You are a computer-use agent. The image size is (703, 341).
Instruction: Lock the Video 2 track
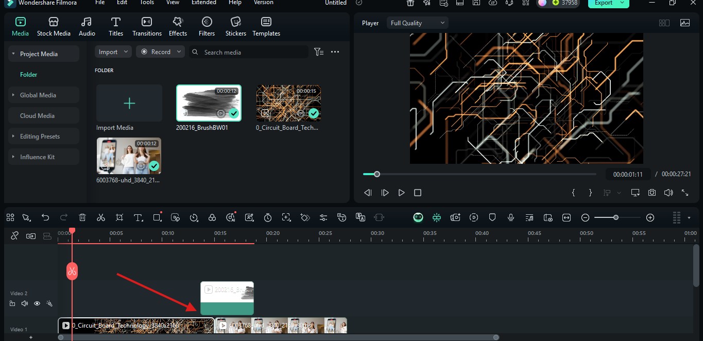[x=12, y=304]
